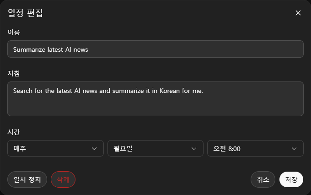Screen dimensions: 311x195
Task: Place cursor on the word "Korean" in instructions
Action: tap(169, 91)
